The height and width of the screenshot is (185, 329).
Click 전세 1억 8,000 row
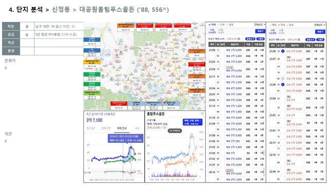[297, 91]
